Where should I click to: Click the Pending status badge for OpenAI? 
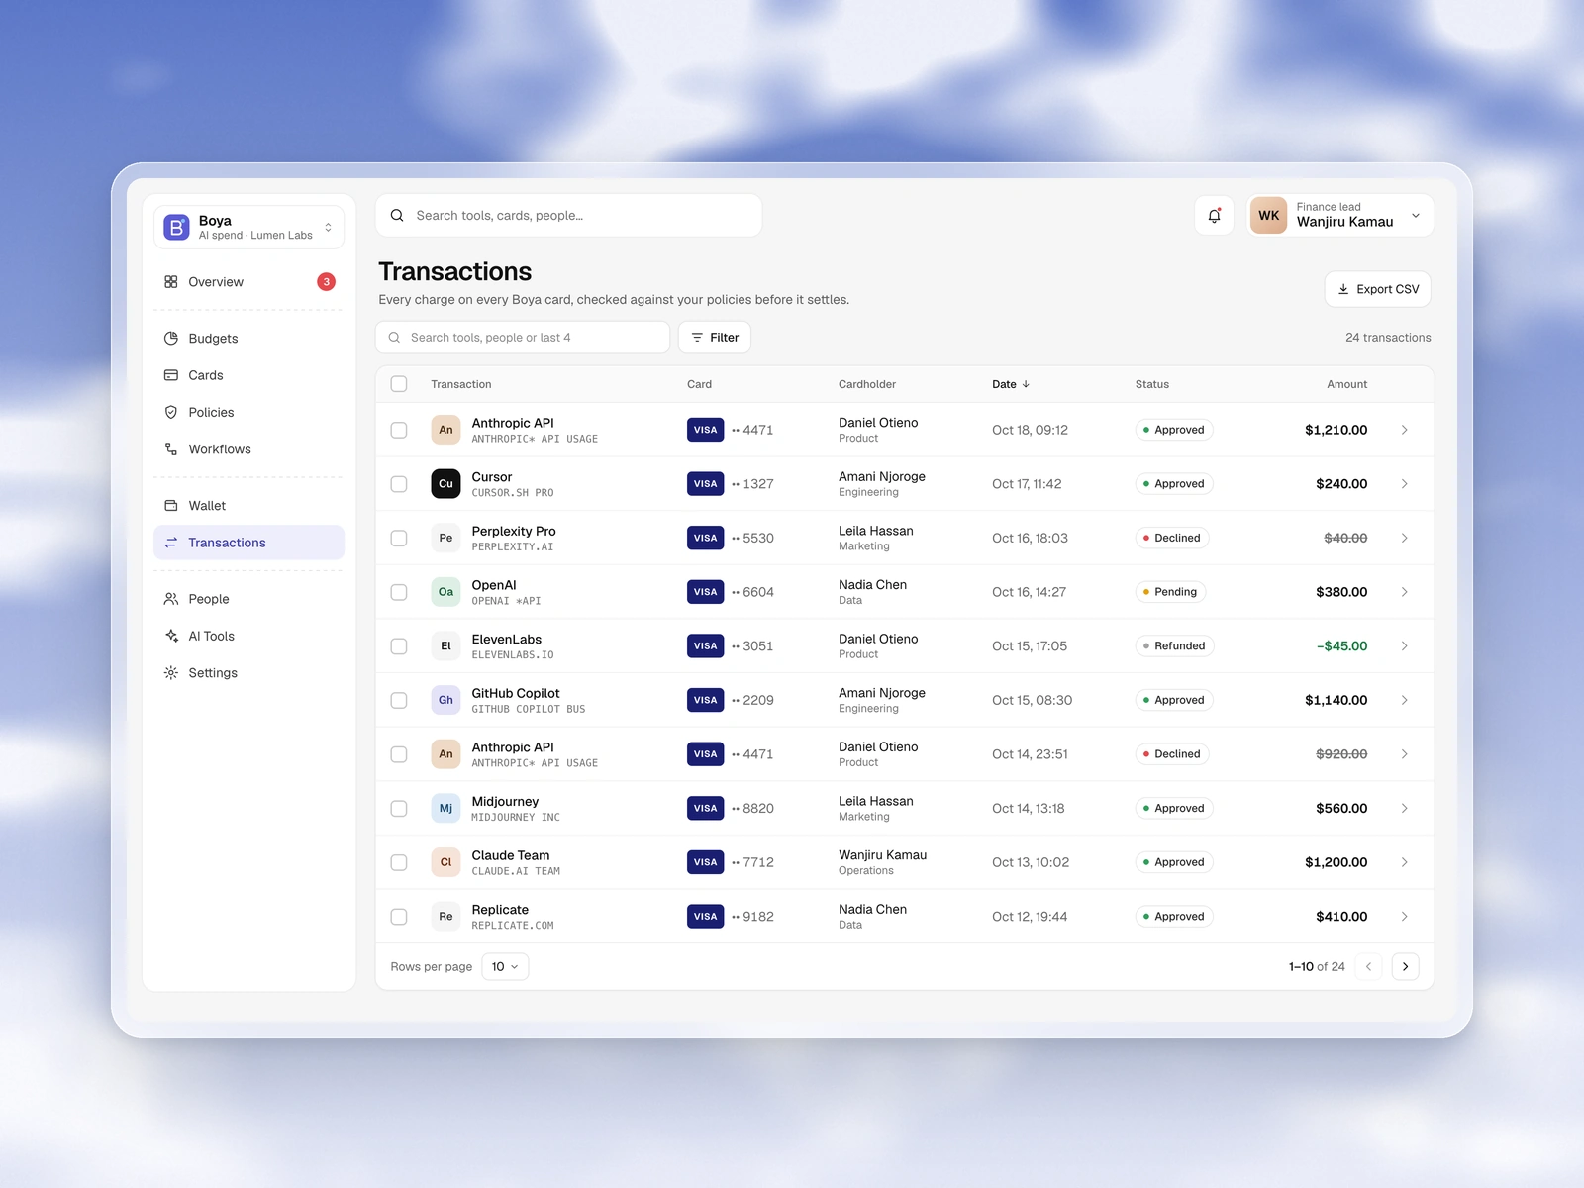click(x=1170, y=592)
